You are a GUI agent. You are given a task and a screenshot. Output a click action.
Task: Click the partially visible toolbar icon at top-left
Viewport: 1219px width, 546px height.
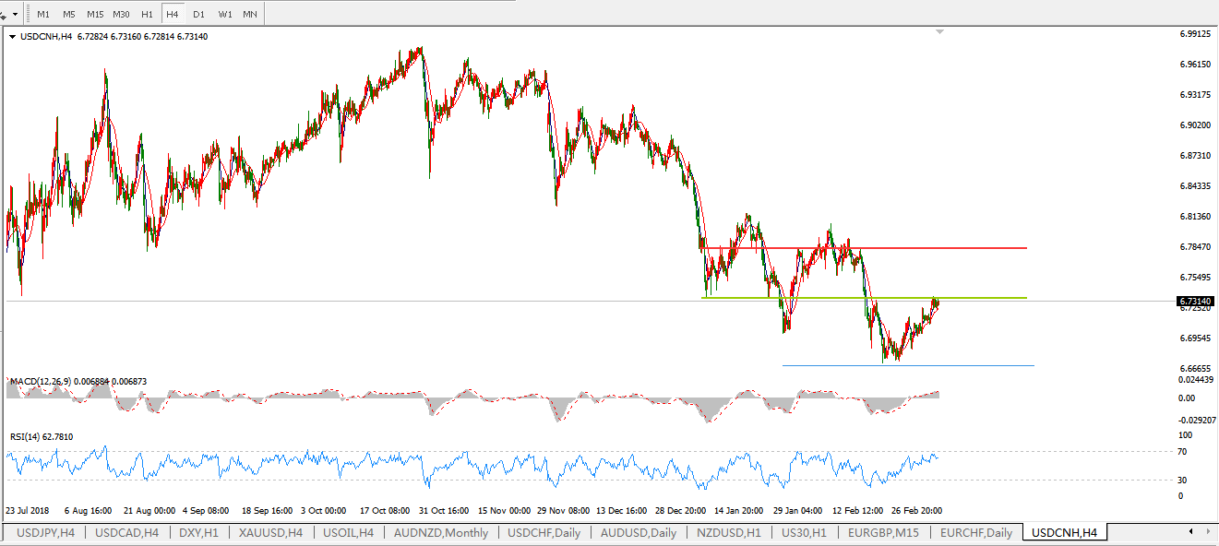4,15
